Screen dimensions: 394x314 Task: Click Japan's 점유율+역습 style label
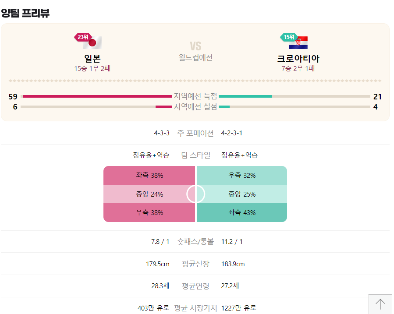pos(152,155)
